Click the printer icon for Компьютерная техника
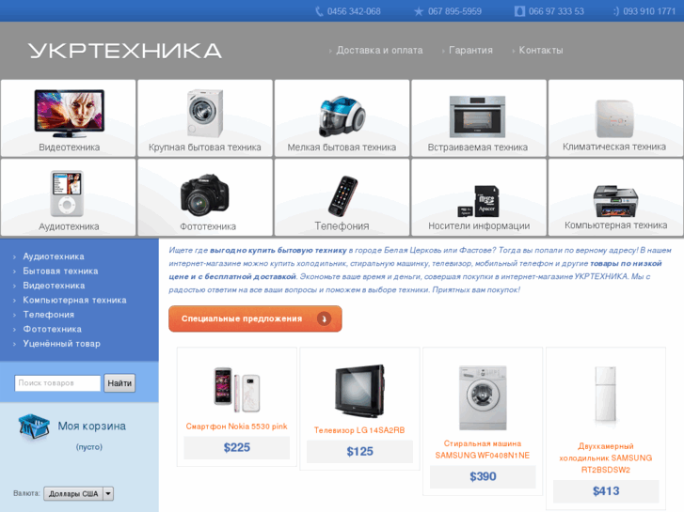684x512 pixels. pos(615,201)
